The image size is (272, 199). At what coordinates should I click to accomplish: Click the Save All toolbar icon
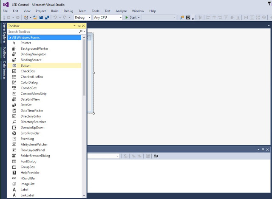click(x=47, y=17)
